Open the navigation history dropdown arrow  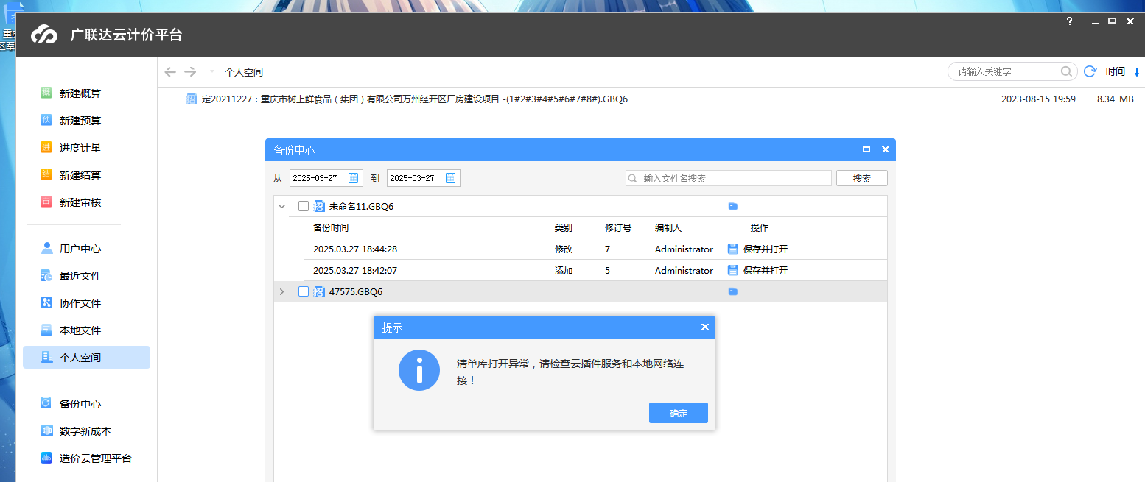212,71
